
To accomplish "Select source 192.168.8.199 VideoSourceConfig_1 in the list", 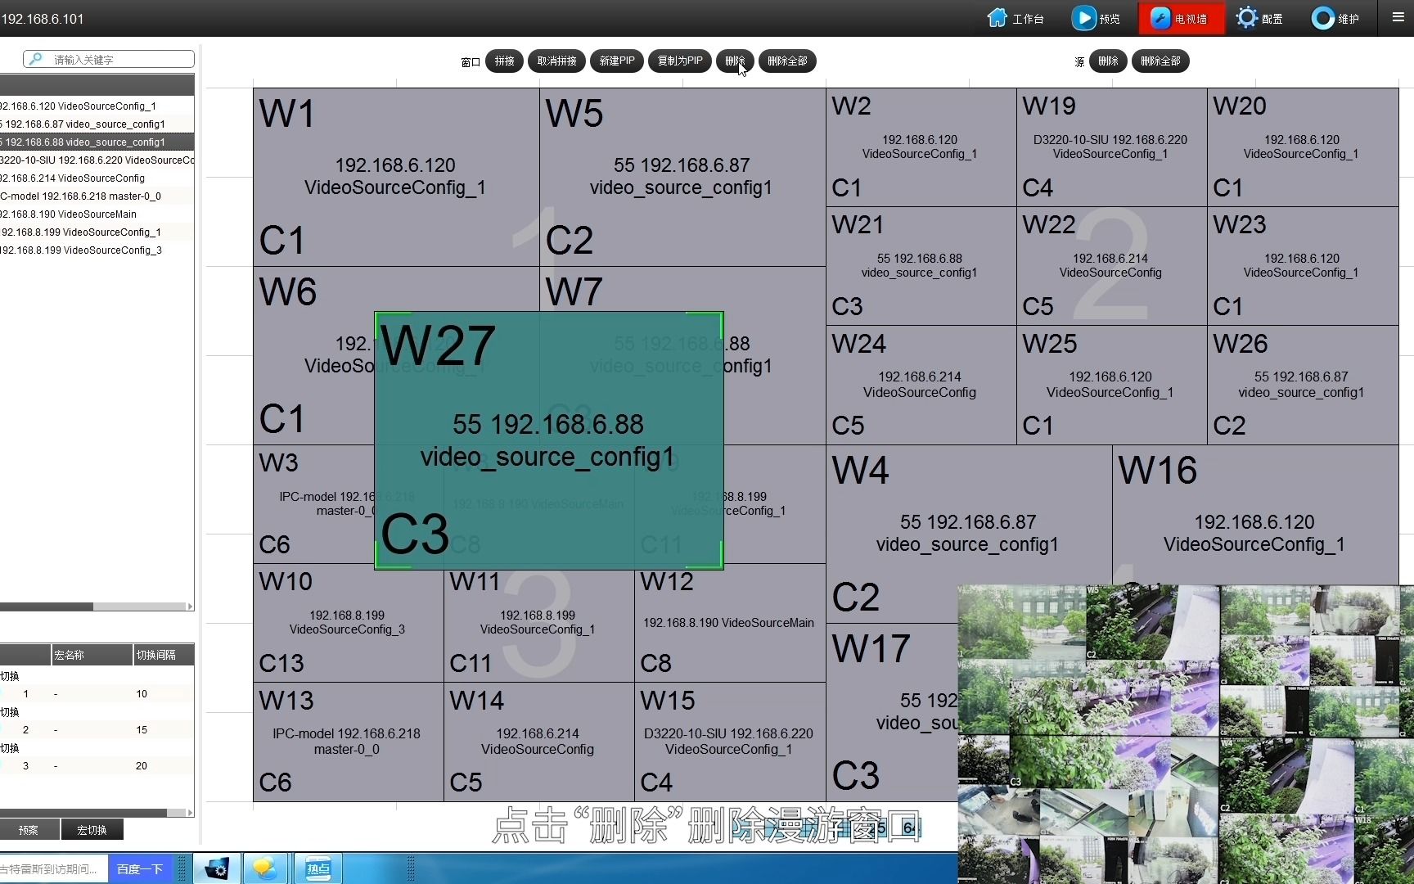I will pos(97,232).
